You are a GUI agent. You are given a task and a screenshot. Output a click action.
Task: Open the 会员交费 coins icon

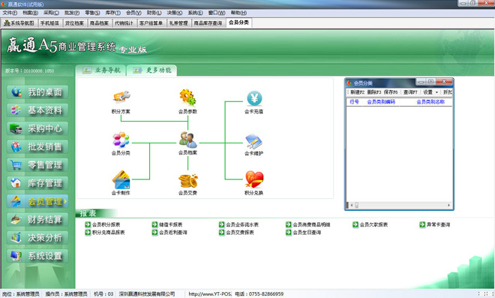(187, 181)
